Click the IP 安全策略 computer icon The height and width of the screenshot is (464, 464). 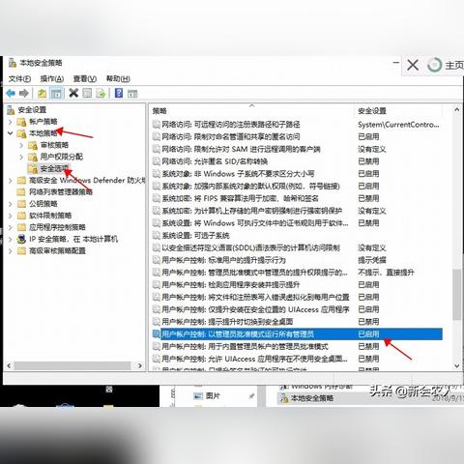coord(21,239)
